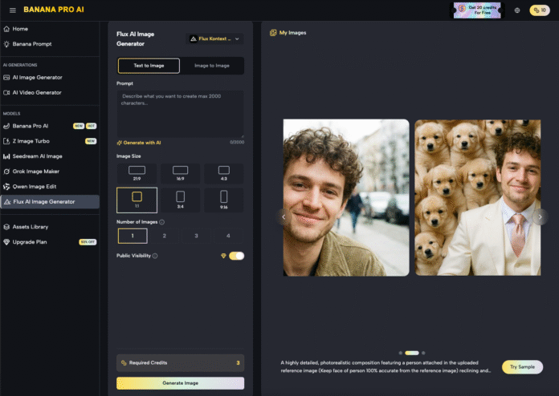Screen dimensions: 559x396
Task: Set number of images to 4
Action: click(228, 236)
